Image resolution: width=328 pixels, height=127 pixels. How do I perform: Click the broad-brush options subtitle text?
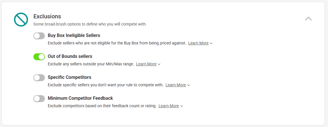90,24
